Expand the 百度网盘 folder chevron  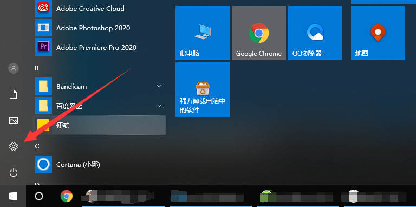coord(159,106)
